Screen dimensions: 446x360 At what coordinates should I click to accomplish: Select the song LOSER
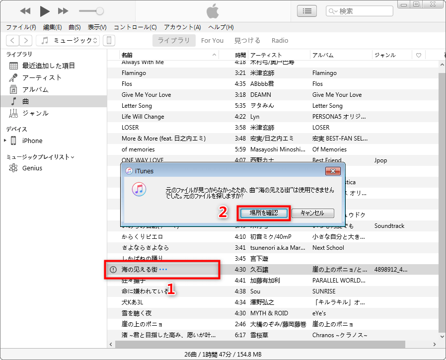click(x=130, y=128)
